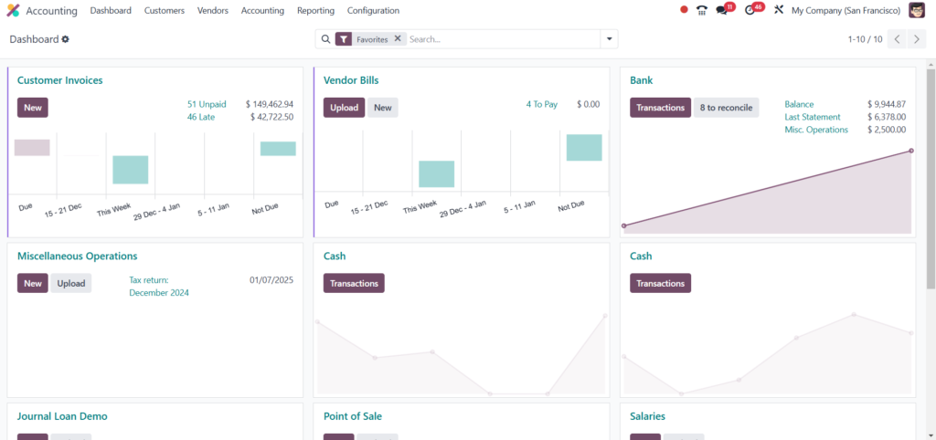Image resolution: width=936 pixels, height=440 pixels.
Task: Open the Dashboard menu
Action: (111, 11)
